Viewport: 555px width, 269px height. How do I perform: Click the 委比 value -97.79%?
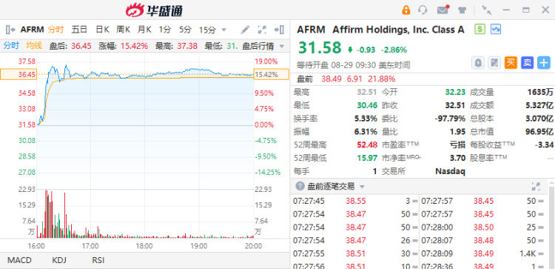click(450, 119)
